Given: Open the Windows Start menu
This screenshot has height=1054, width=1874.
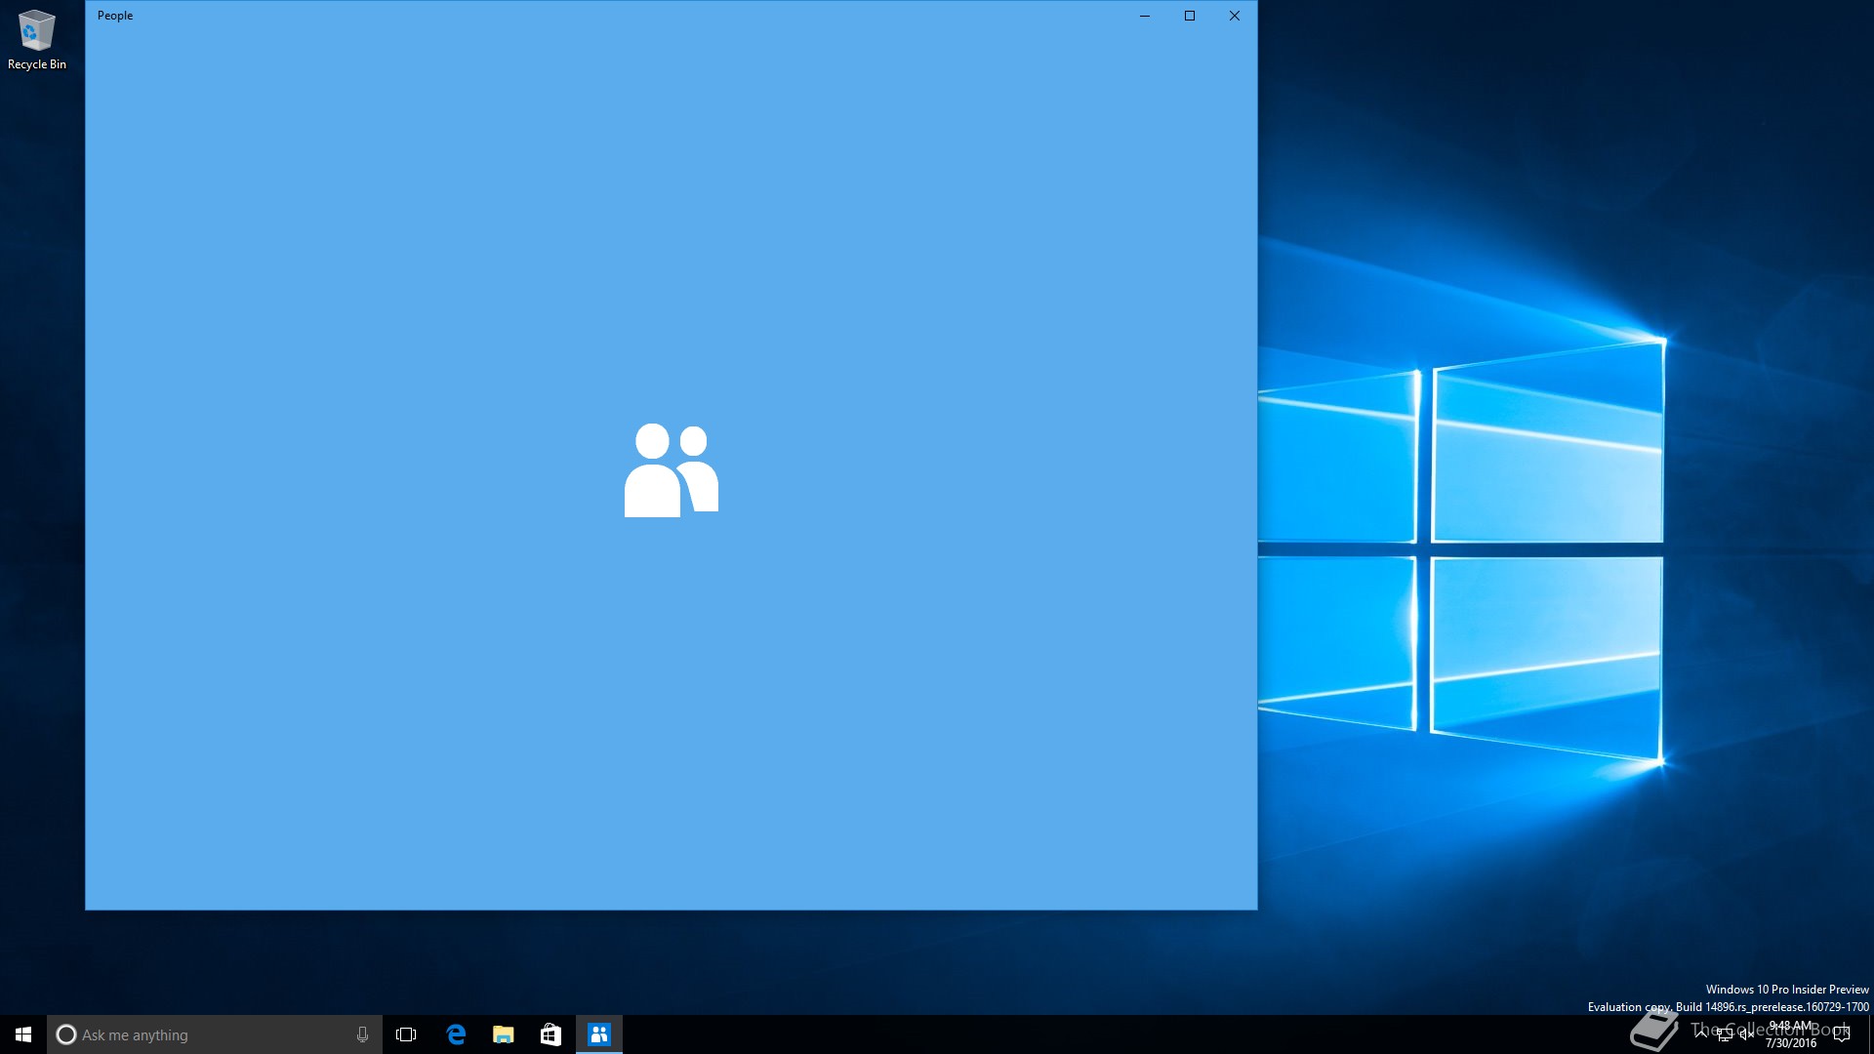Looking at the screenshot, I should click(23, 1034).
